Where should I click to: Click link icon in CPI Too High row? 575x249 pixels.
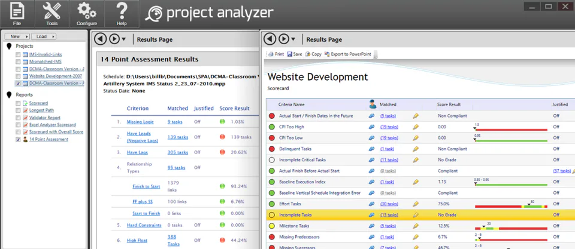click(x=371, y=127)
